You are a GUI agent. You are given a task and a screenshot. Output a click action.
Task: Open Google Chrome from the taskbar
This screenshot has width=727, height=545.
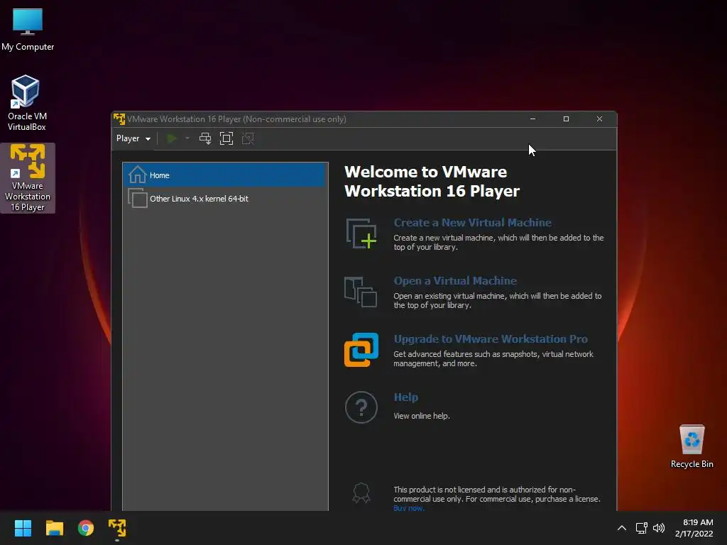[x=86, y=528]
